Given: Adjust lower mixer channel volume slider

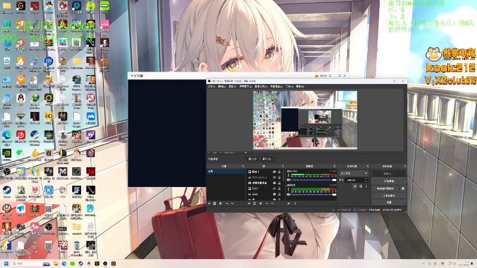Looking at the screenshot, I should (x=314, y=195).
